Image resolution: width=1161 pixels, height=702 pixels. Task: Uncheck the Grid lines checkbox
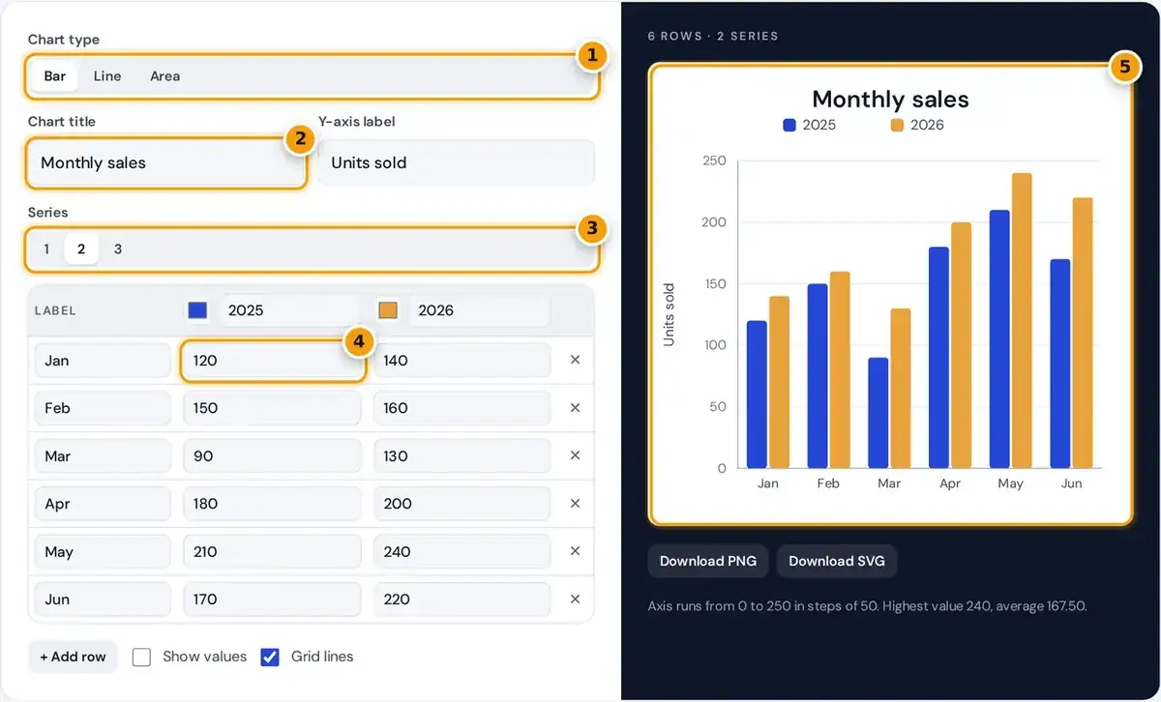pyautogui.click(x=270, y=658)
